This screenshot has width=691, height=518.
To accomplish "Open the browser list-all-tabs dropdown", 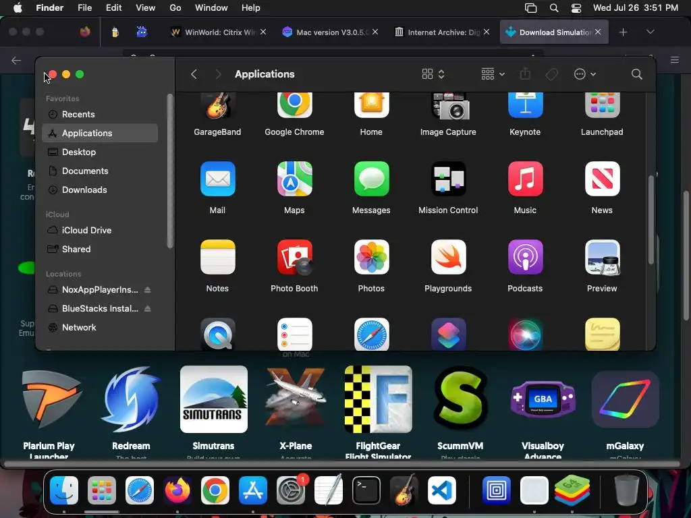I will (651, 32).
